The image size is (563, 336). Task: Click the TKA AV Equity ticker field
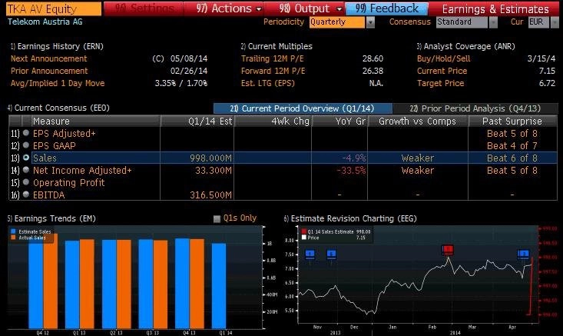click(x=54, y=9)
